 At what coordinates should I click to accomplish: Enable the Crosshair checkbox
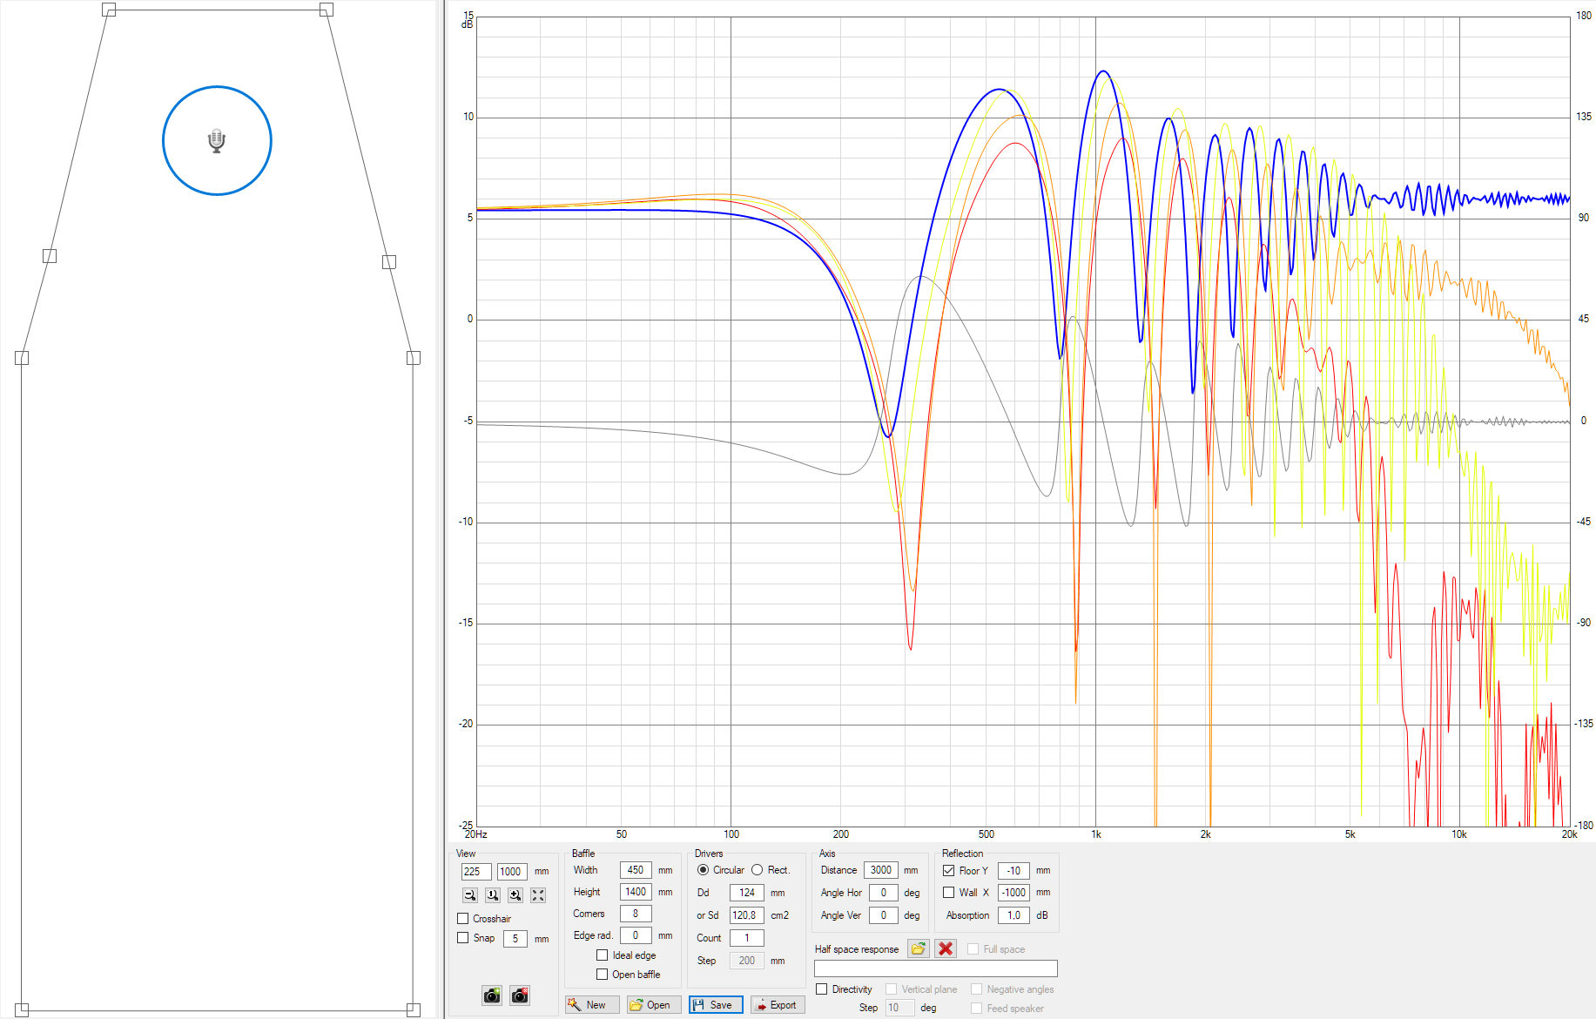pos(463,919)
